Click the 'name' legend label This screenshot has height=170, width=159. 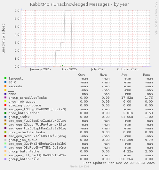[x=12, y=94]
